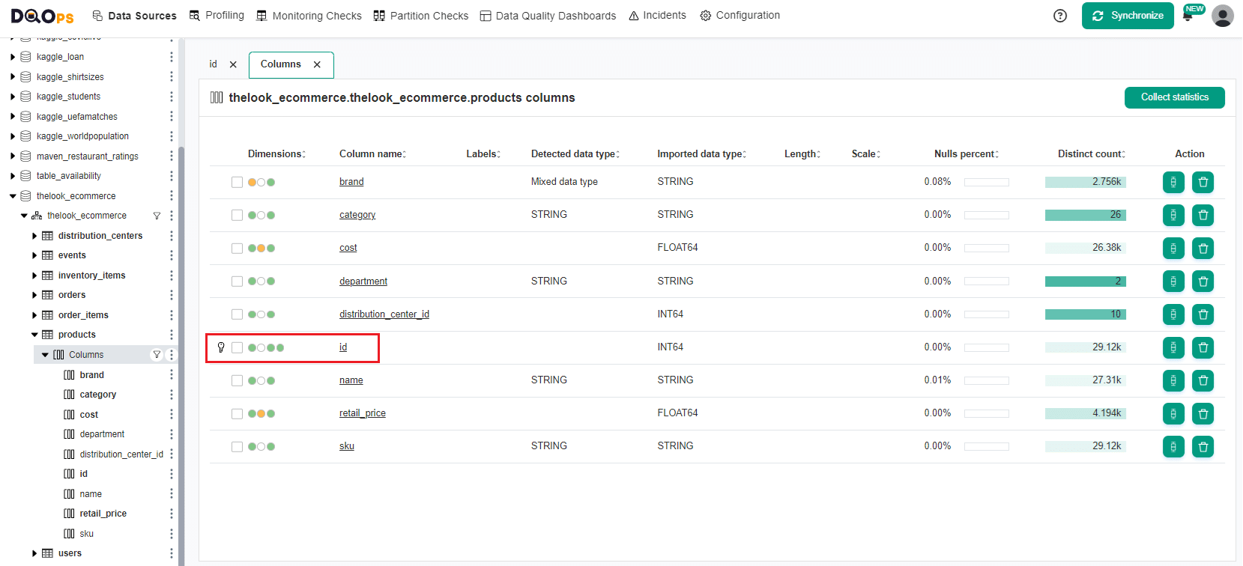Image resolution: width=1243 pixels, height=566 pixels.
Task: Check the brand row checkbox
Action: click(237, 182)
